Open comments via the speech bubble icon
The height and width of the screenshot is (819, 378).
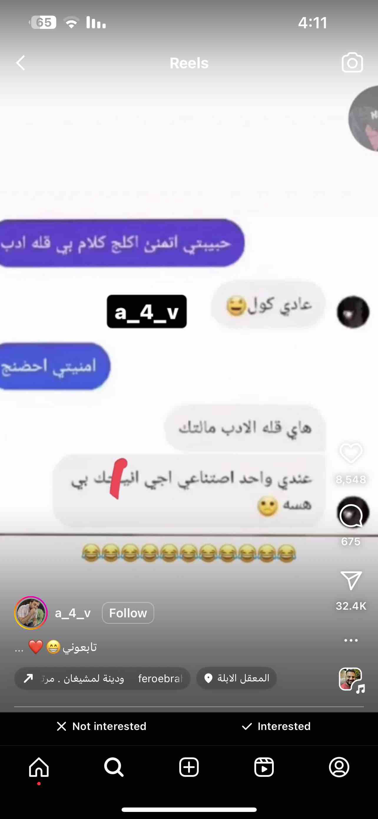(351, 516)
